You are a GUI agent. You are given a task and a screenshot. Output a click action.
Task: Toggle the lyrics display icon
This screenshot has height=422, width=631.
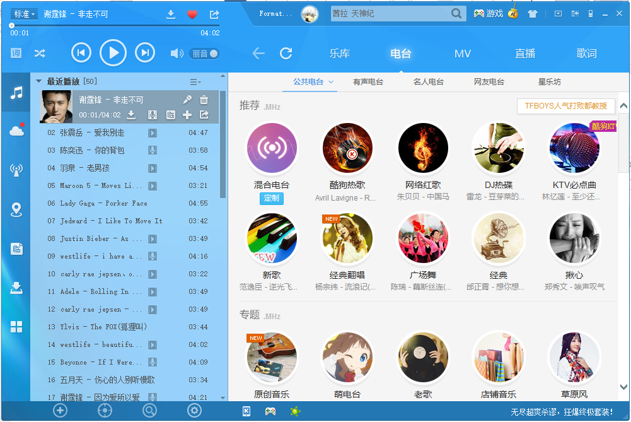(x=16, y=53)
